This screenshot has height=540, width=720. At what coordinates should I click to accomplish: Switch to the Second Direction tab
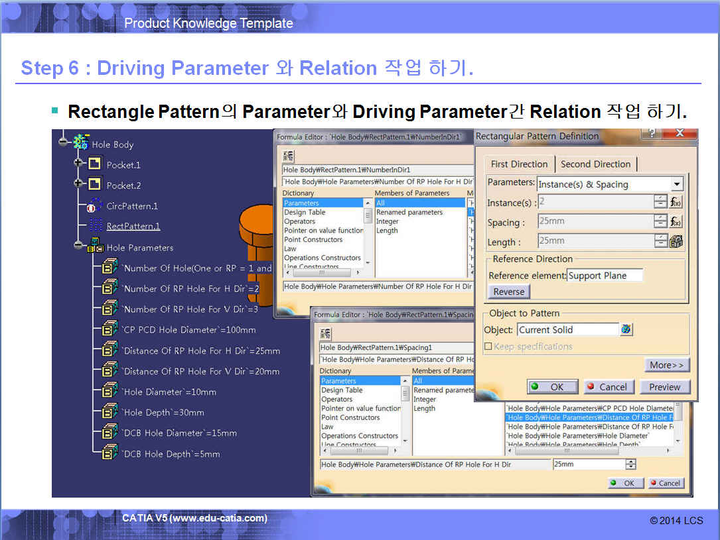coord(595,164)
